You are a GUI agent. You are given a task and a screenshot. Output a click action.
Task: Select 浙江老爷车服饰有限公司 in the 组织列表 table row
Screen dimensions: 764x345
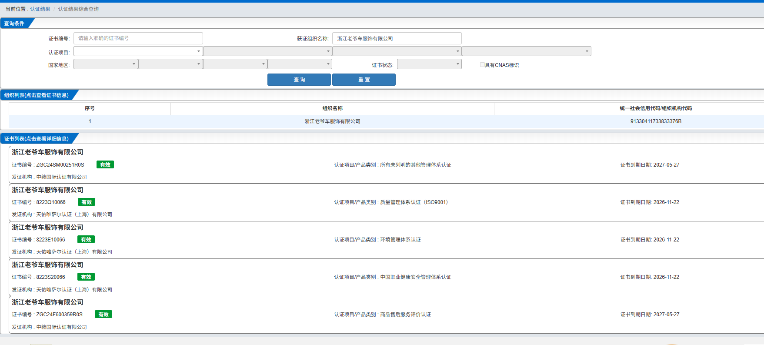coord(332,121)
